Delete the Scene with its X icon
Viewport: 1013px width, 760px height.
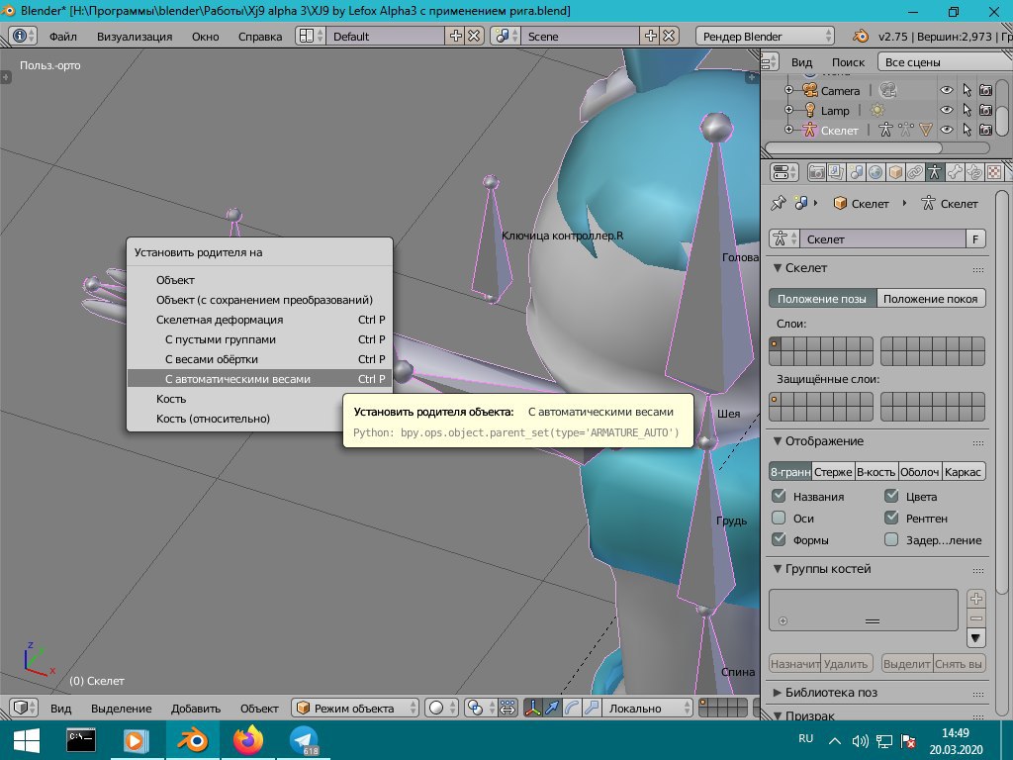coord(669,37)
